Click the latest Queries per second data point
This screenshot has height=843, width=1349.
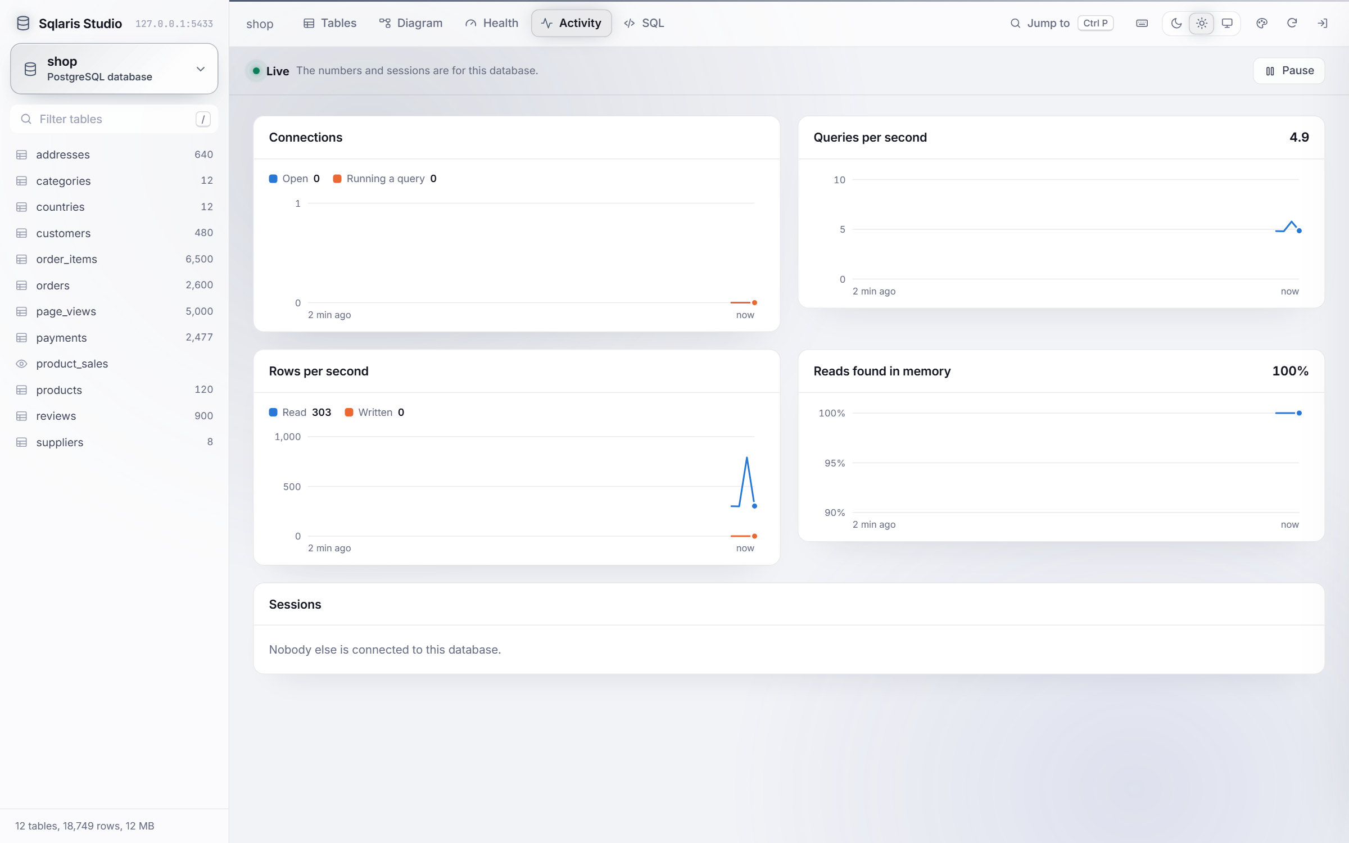1299,230
